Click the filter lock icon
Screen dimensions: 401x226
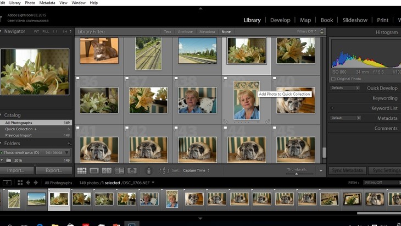[x=322, y=31]
